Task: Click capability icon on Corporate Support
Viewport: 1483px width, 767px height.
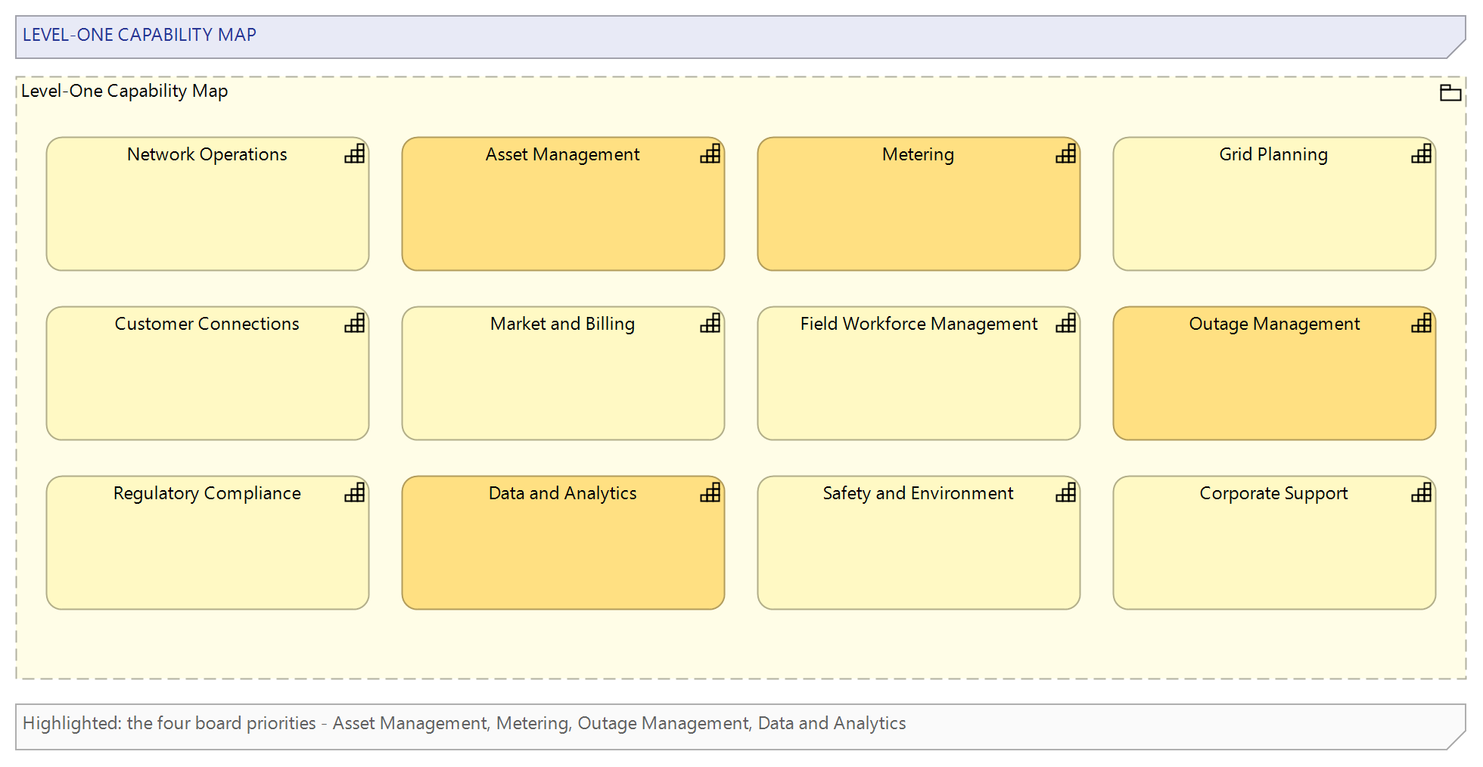Action: coord(1422,493)
